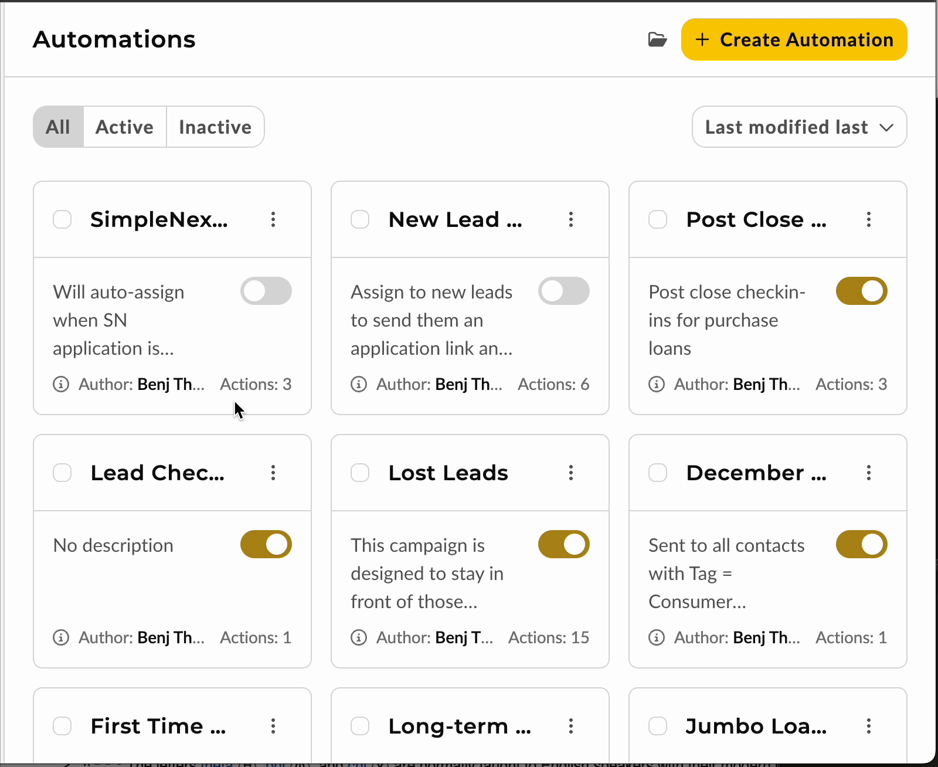Check the New Lead card checkbox

point(360,219)
